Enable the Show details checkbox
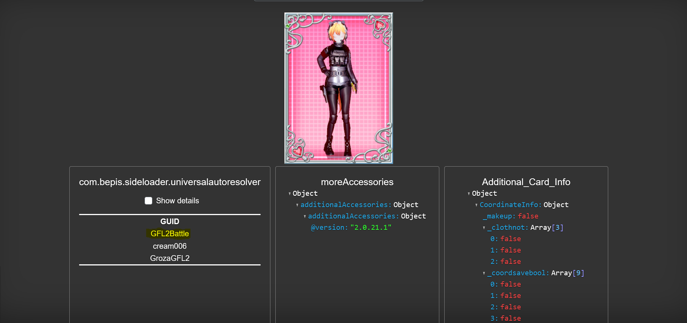Screen dimensions: 687x323 tap(148, 201)
